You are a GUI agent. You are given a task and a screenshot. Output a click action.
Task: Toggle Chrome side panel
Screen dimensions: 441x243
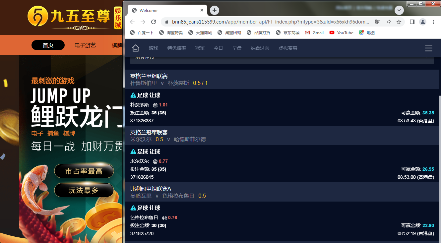[412, 22]
